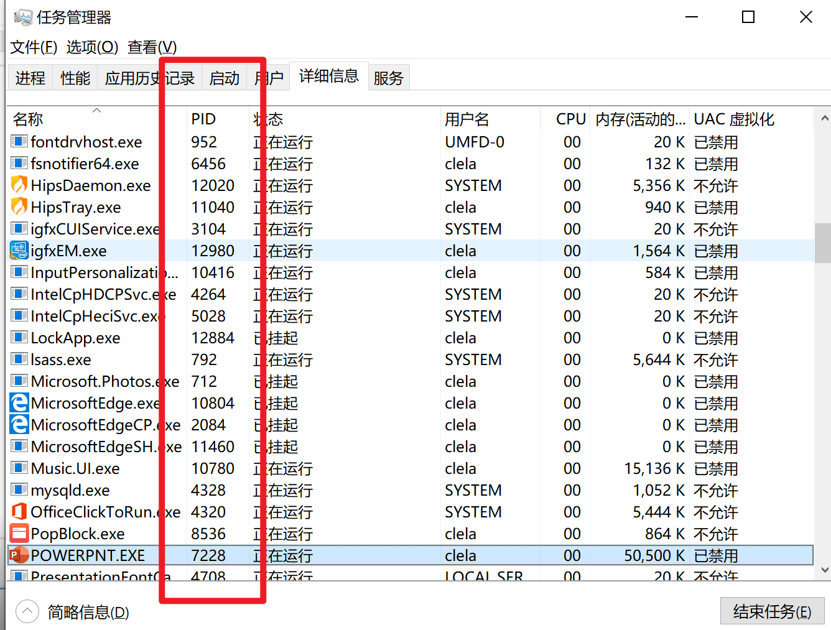Image resolution: width=831 pixels, height=630 pixels.
Task: Sort by the 用户名 column header
Action: pyautogui.click(x=490, y=119)
